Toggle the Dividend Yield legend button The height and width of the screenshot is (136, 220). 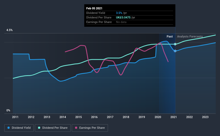pos(19,128)
